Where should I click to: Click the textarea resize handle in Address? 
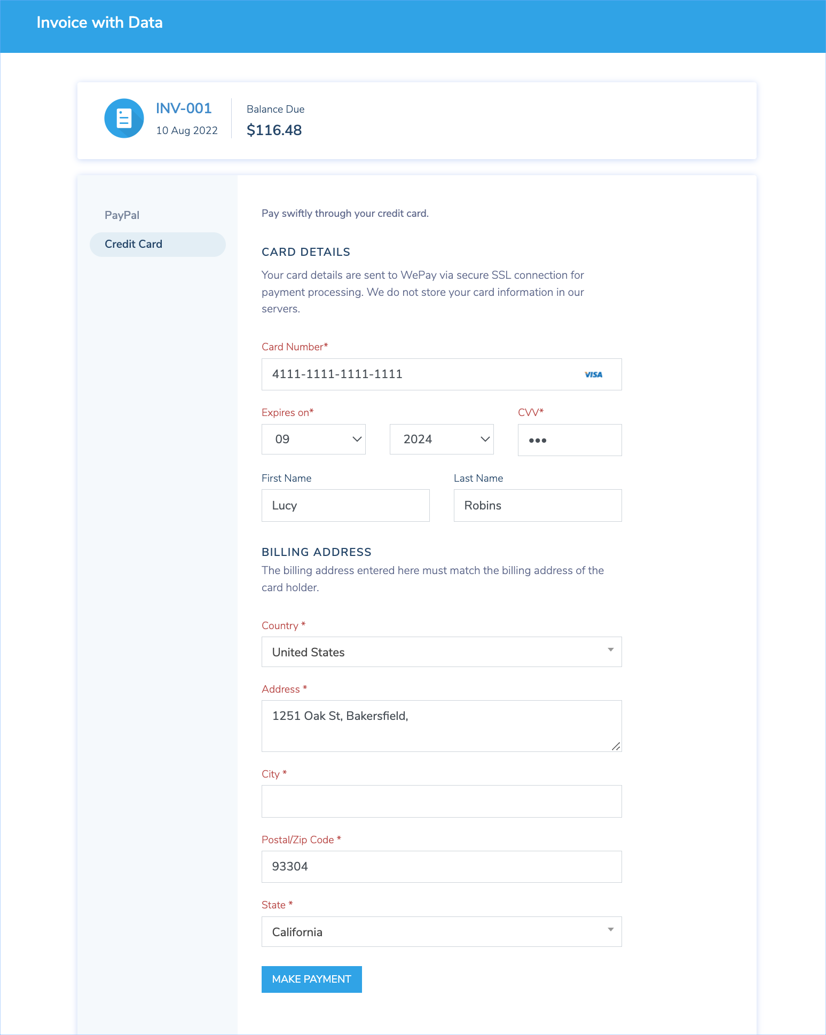click(616, 746)
